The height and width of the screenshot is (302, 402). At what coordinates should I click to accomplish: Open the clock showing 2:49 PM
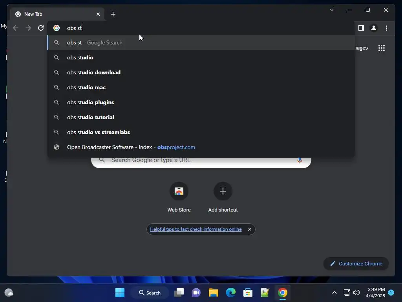(375, 293)
